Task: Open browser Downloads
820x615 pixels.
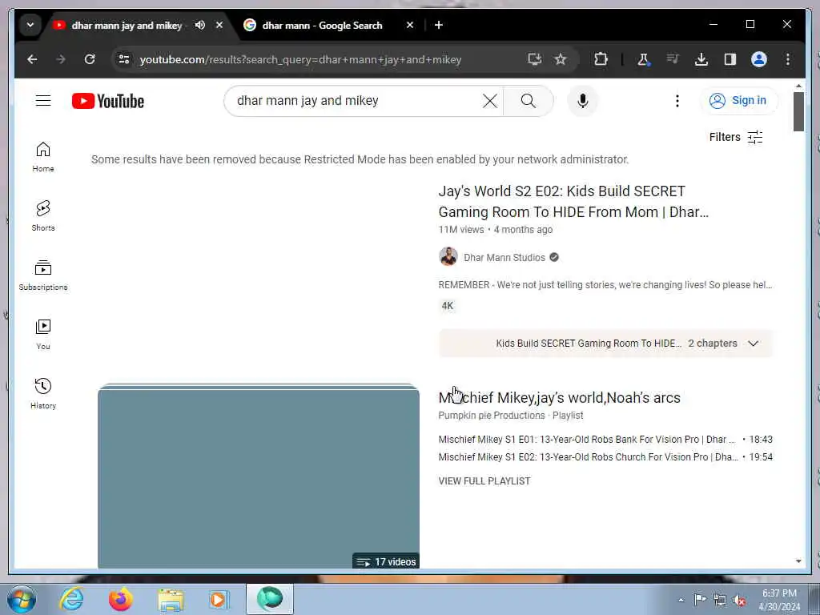Action: [x=701, y=59]
